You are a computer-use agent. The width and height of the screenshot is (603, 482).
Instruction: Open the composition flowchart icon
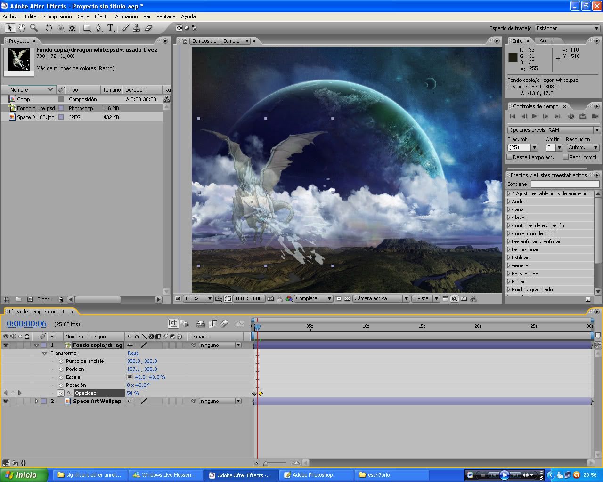tap(473, 298)
